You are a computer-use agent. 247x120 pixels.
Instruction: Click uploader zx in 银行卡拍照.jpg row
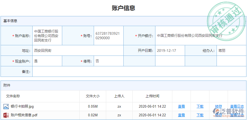click(x=119, y=107)
